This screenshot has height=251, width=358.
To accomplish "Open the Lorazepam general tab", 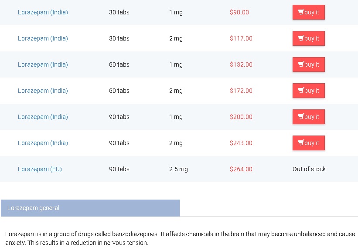I will coord(90,208).
